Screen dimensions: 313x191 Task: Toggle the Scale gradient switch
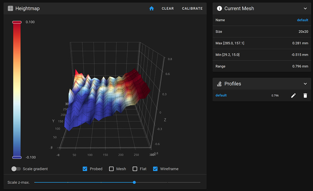coord(16,169)
